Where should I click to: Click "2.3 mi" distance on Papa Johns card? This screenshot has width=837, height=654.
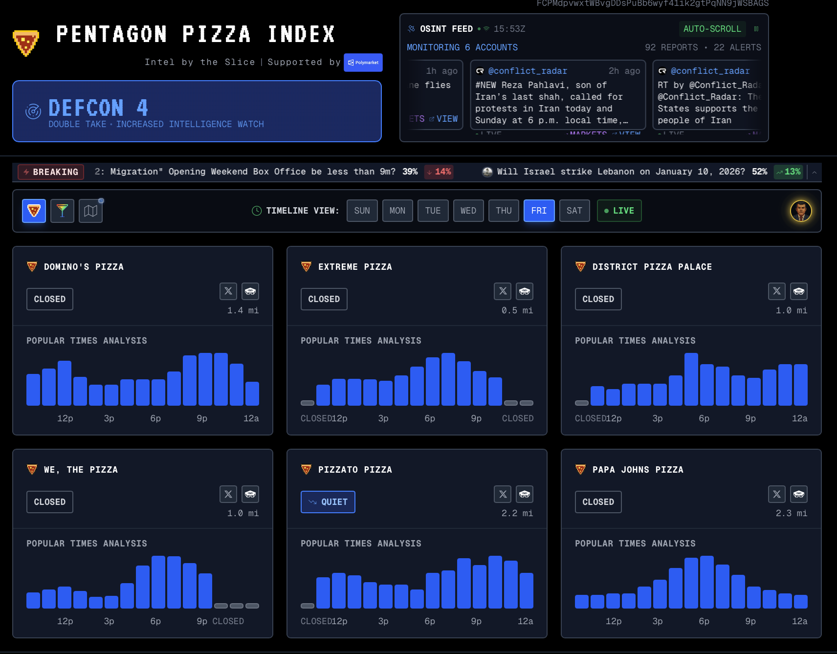792,513
